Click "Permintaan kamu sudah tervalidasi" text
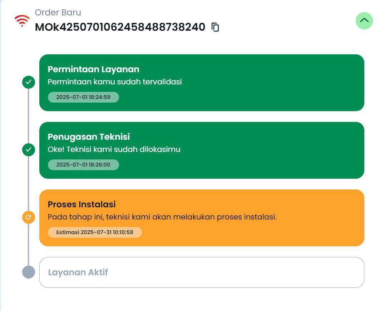Screen dimensions: 384x311 (x=115, y=82)
